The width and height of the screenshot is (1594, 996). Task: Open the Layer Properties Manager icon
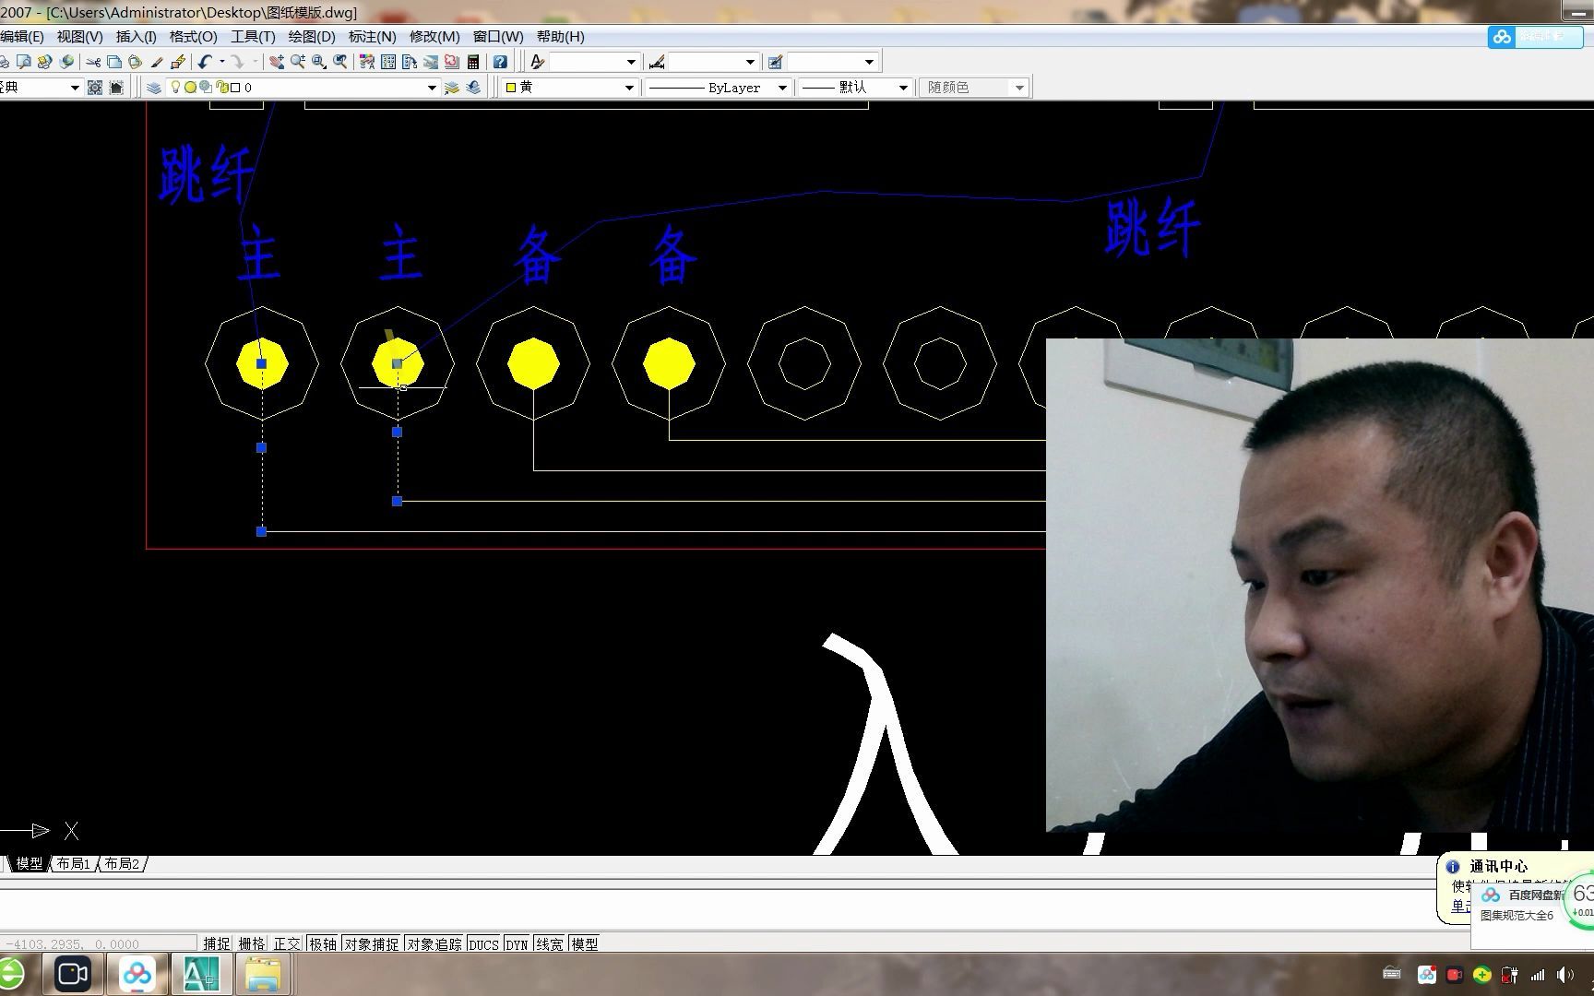pyautogui.click(x=154, y=88)
